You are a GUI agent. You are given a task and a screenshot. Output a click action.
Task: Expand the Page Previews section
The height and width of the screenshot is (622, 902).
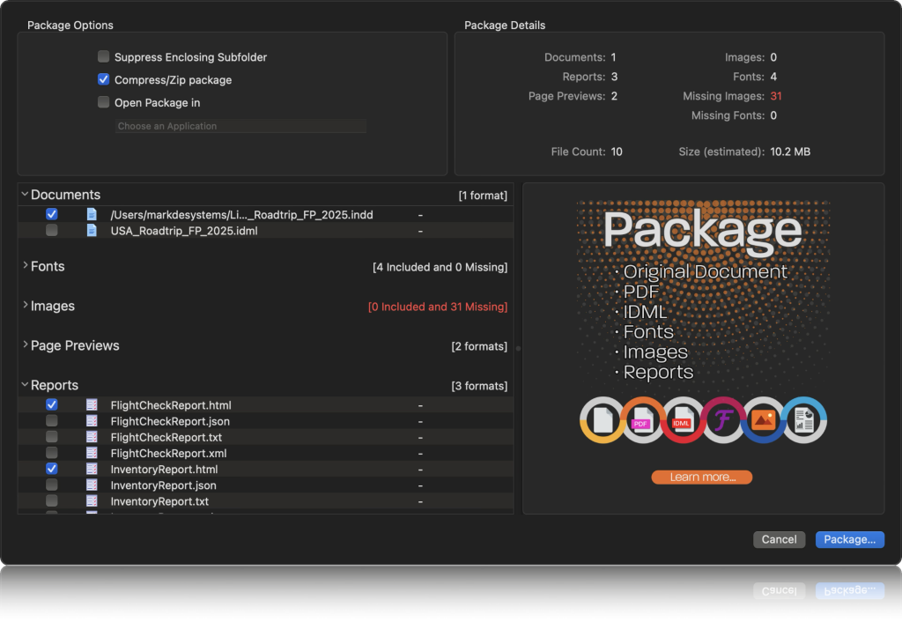click(x=25, y=344)
